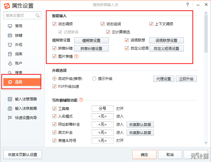Toggle the 云计算候选 checkbox
This screenshot has height=162, width=211.
[x=108, y=32]
